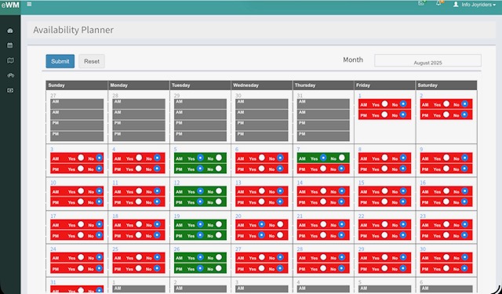Screen dimensions: 502x294
Task: Select PM Yes for Friday August 15
Action: tap(385, 201)
